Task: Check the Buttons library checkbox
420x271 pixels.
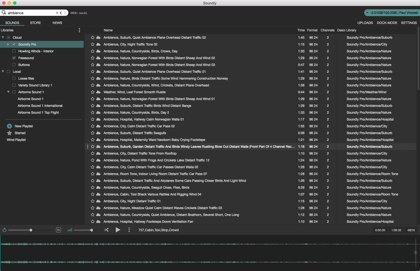Action: tap(14, 65)
